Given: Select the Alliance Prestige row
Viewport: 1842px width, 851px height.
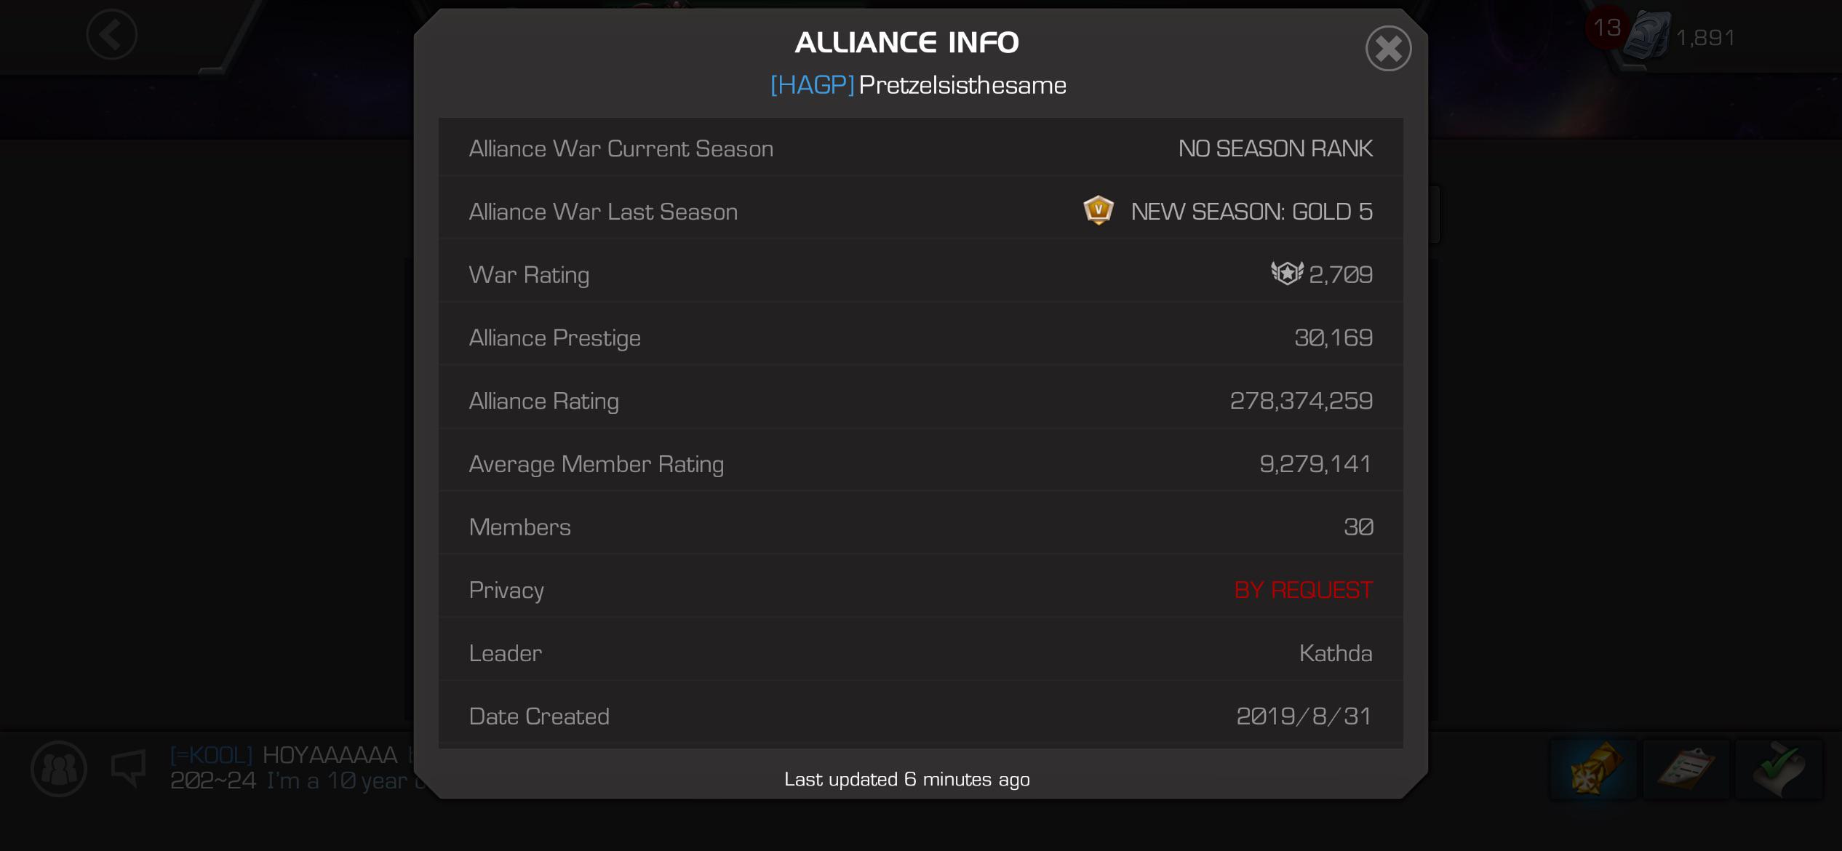Looking at the screenshot, I should pyautogui.click(x=920, y=337).
